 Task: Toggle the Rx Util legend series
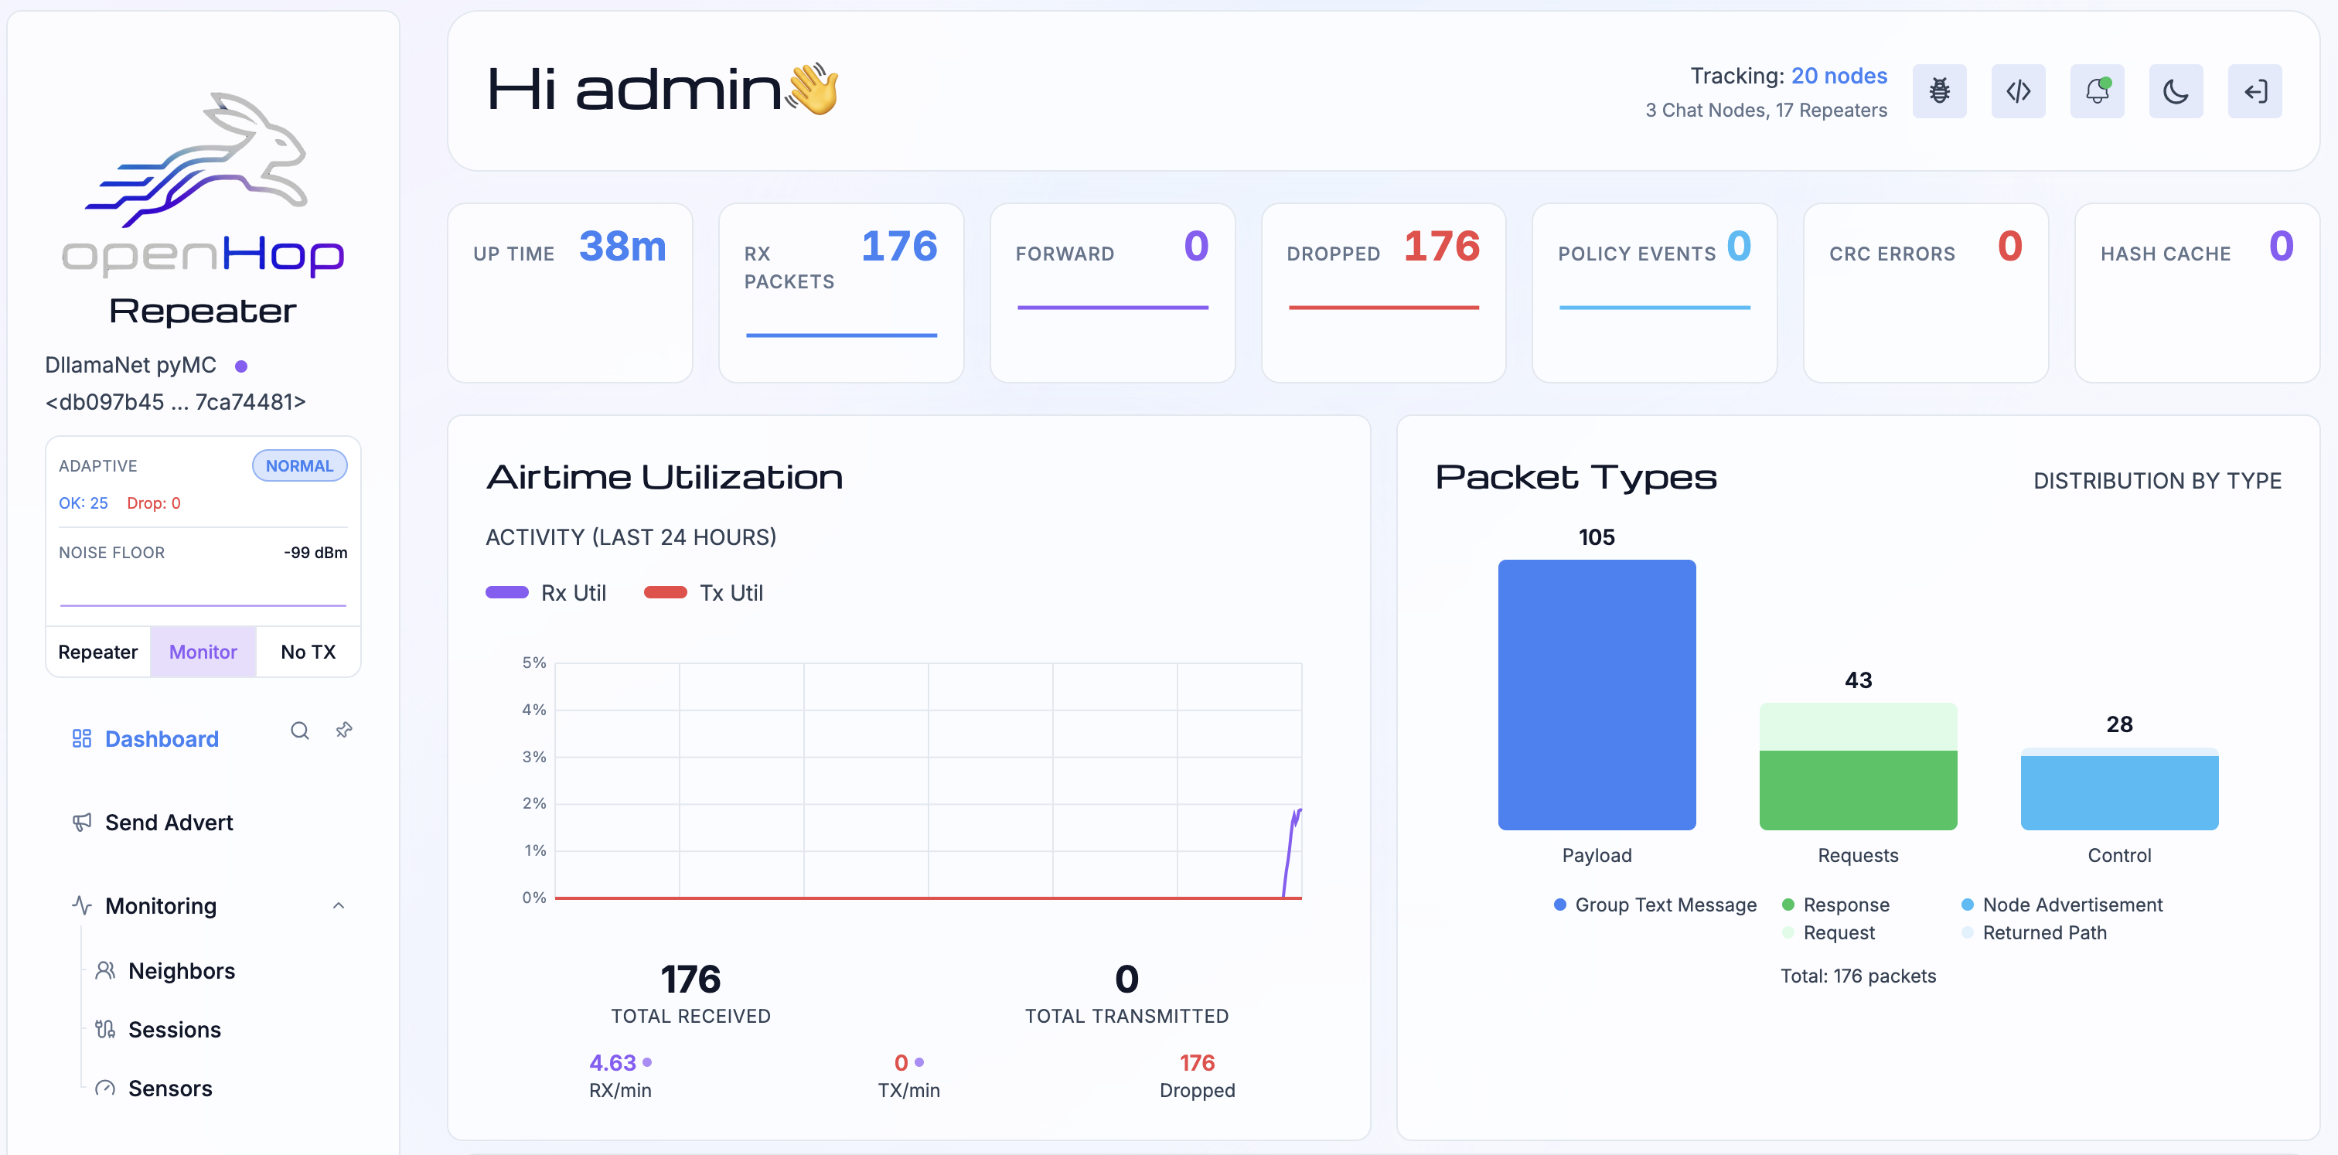[x=546, y=592]
